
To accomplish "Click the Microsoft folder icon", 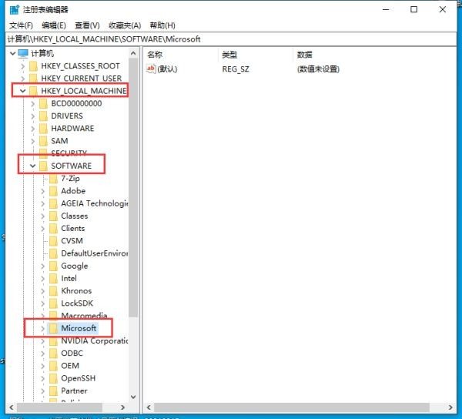I will click(54, 328).
